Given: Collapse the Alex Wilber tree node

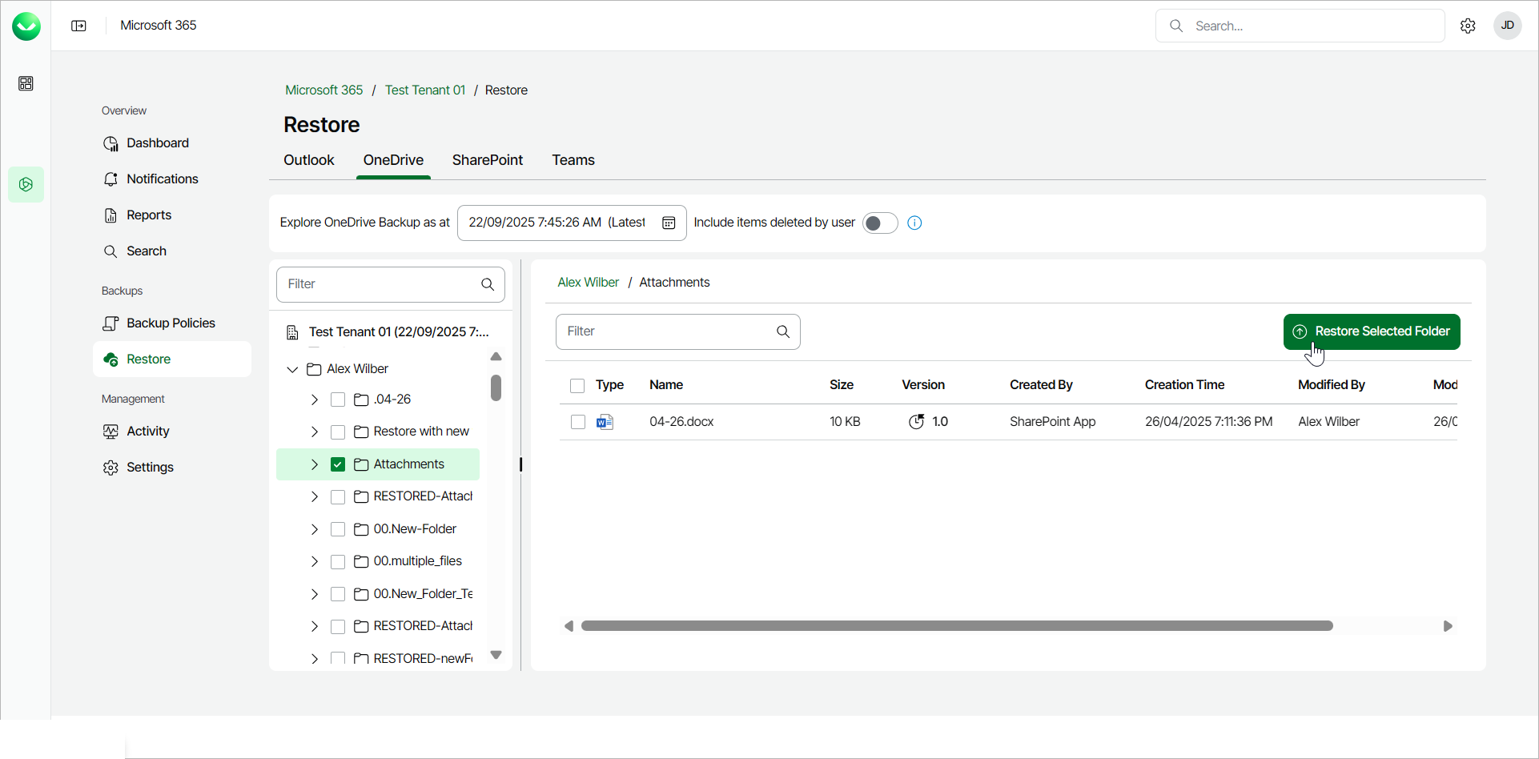Looking at the screenshot, I should pos(292,369).
